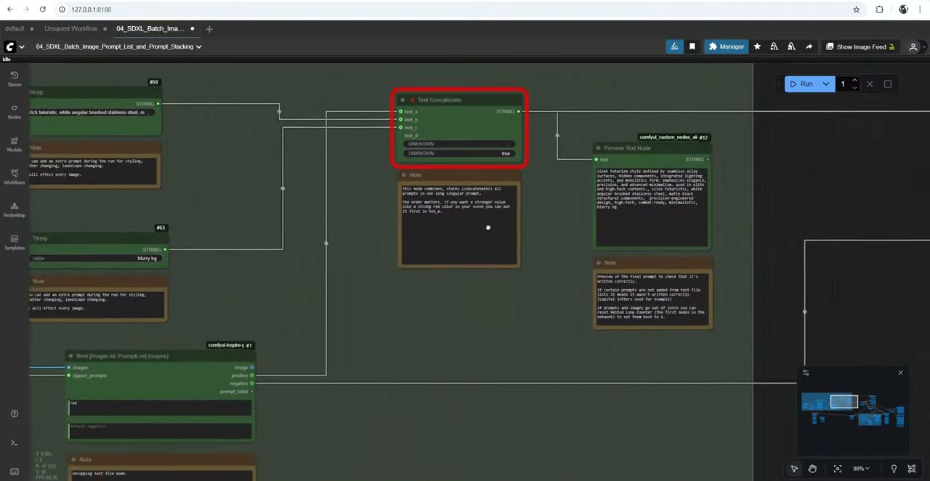The width and height of the screenshot is (930, 481).
Task: Switch to the Unsaved Workflow tab
Action: [x=70, y=29]
